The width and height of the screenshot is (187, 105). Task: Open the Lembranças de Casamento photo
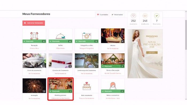(x=87, y=61)
